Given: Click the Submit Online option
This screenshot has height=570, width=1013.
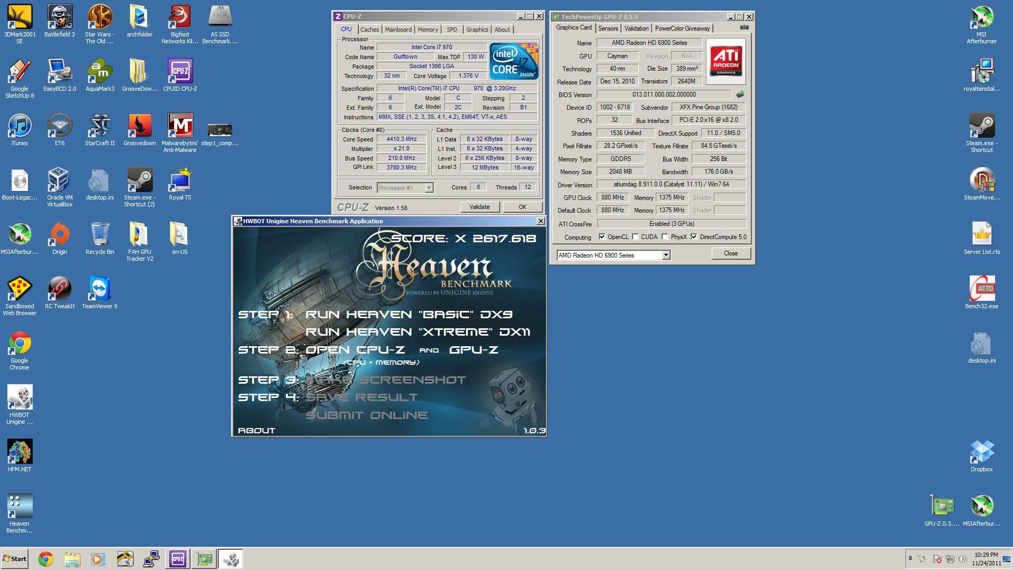Looking at the screenshot, I should click(x=367, y=415).
